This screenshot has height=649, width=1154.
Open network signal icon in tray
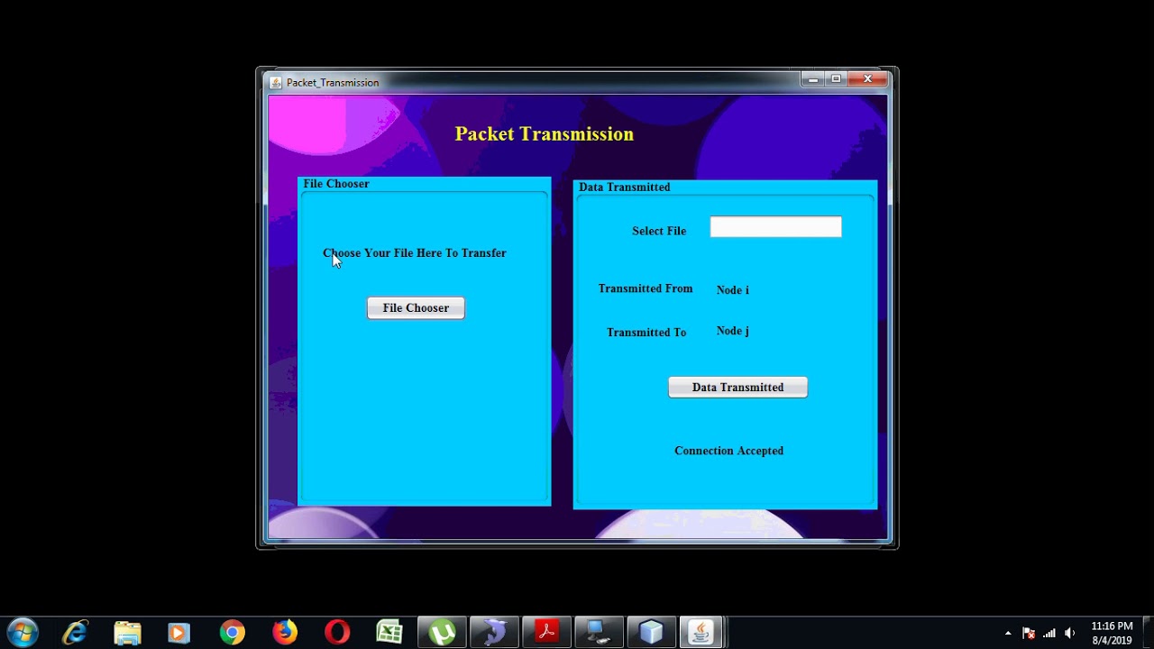point(1049,634)
